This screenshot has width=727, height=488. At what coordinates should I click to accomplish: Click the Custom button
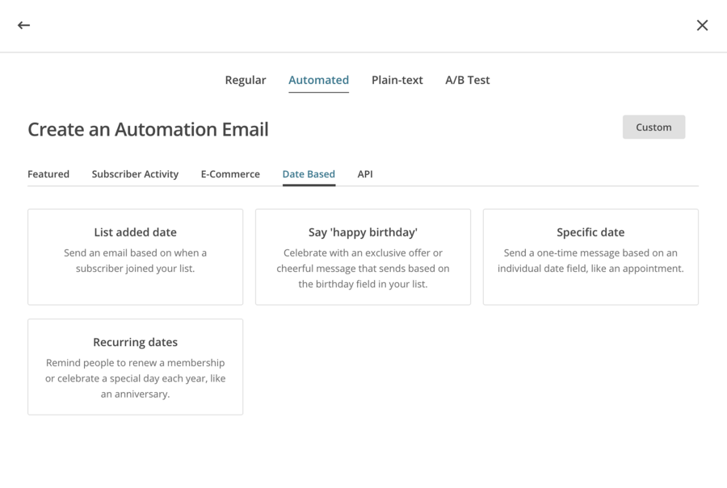(x=653, y=127)
